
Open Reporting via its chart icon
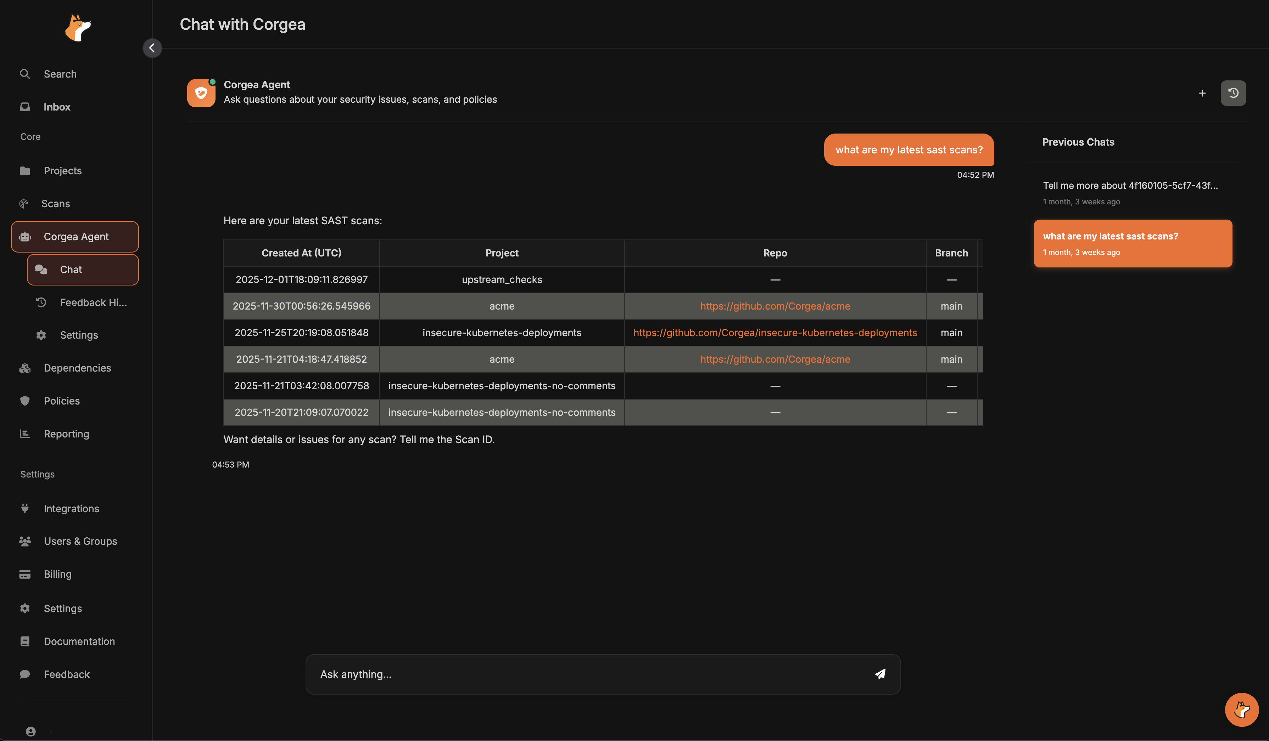click(x=25, y=433)
